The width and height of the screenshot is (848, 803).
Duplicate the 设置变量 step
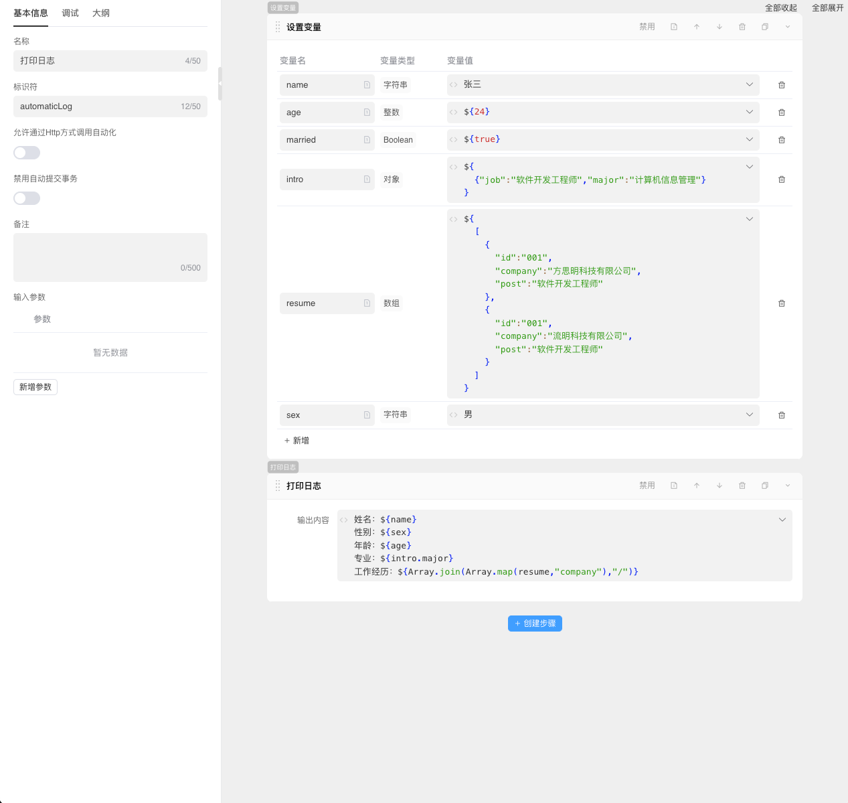click(765, 27)
